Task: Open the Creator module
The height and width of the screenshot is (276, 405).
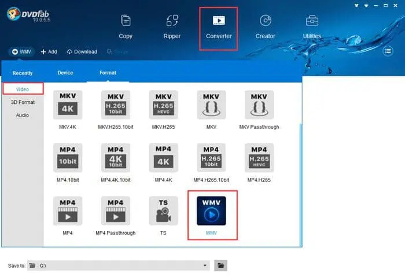Action: point(266,27)
